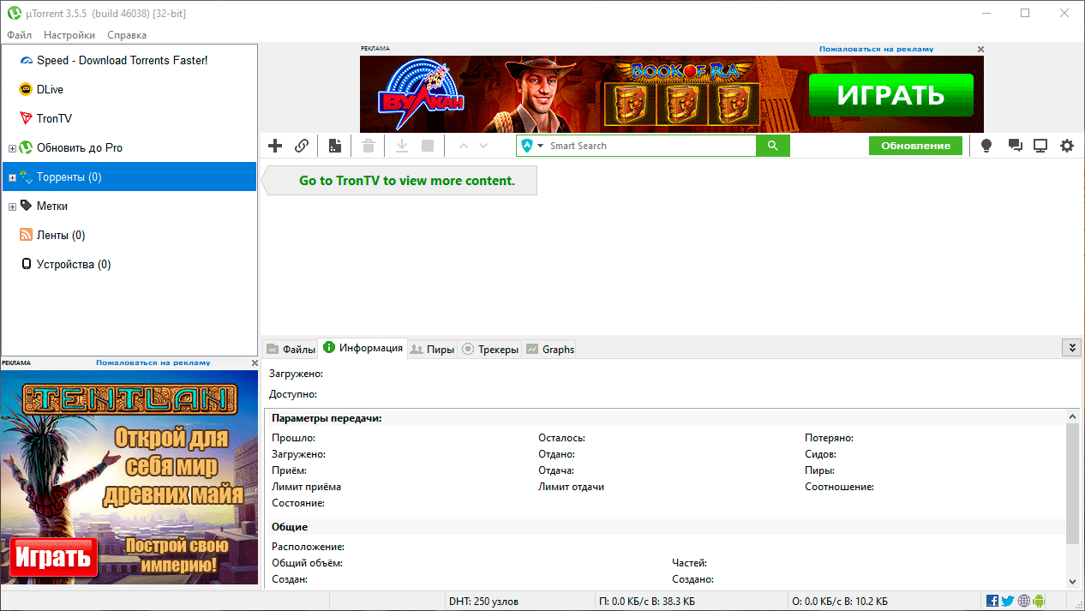
Task: Switch to the Graphs tab
Action: click(549, 349)
